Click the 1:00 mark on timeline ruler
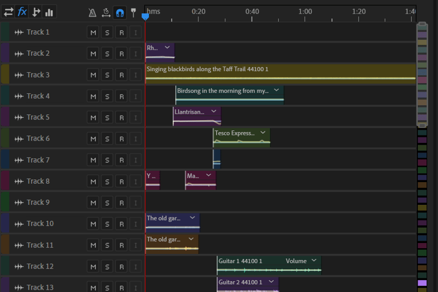The height and width of the screenshot is (292, 438). point(305,12)
